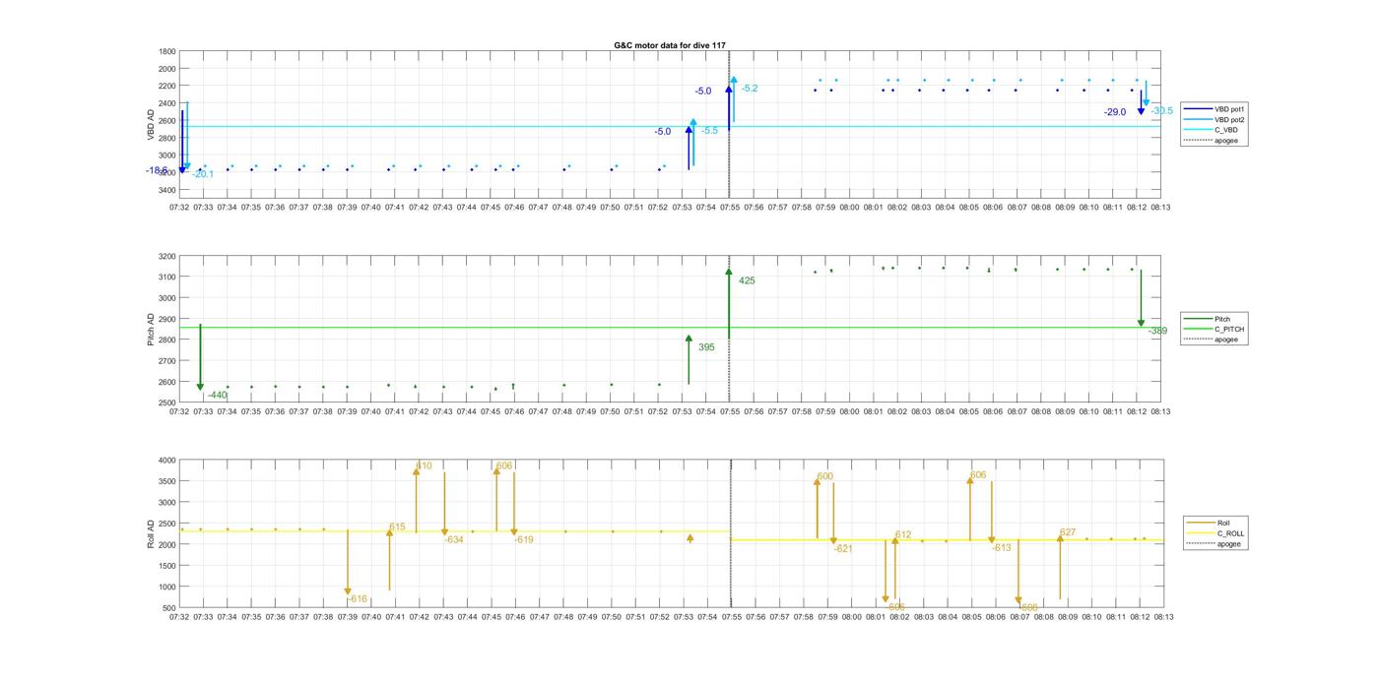Click the '-621' roll annotation
This screenshot has width=1379, height=682.
(x=843, y=549)
